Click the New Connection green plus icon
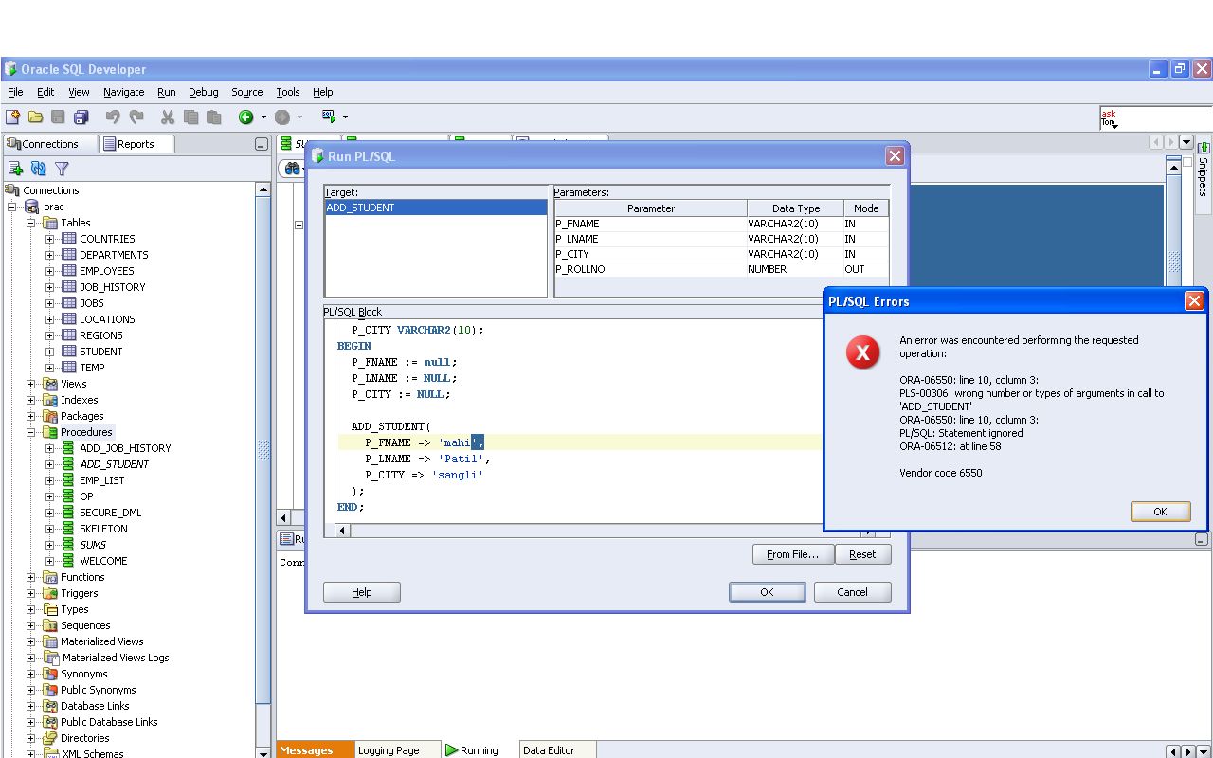Image resolution: width=1213 pixels, height=758 pixels. coord(15,169)
